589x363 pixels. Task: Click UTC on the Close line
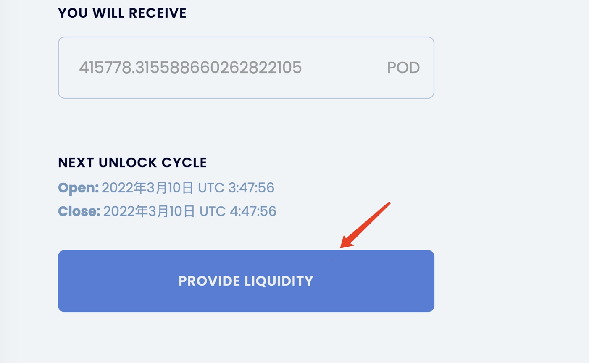[x=213, y=211]
